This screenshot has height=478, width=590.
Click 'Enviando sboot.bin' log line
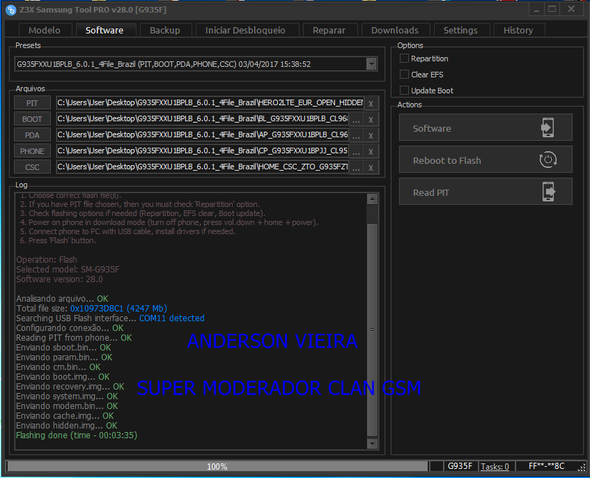coord(63,348)
